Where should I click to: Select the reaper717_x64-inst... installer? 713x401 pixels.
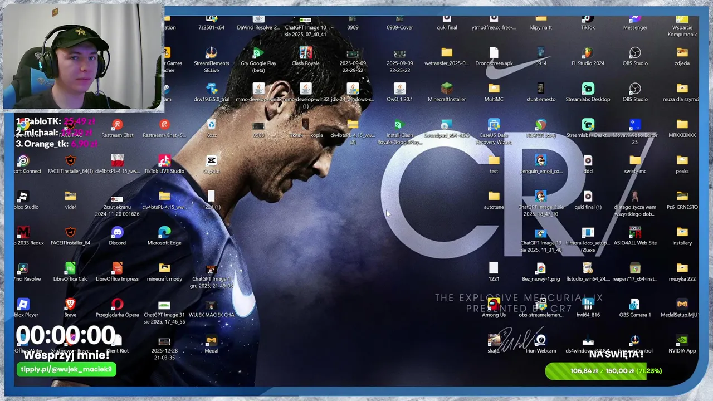click(x=635, y=272)
